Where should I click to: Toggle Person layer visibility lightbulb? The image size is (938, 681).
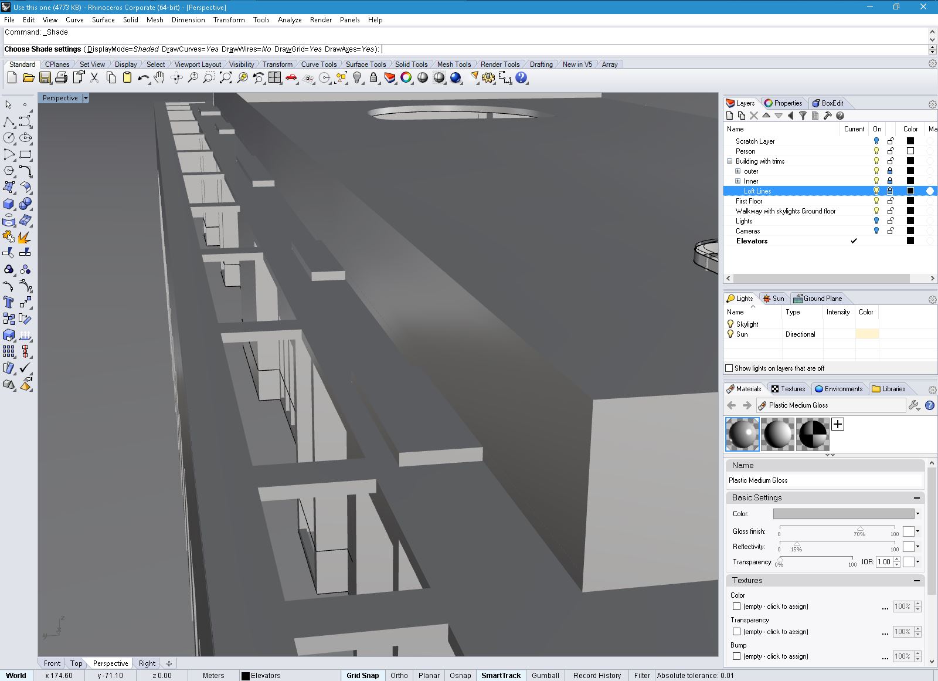pyautogui.click(x=876, y=151)
